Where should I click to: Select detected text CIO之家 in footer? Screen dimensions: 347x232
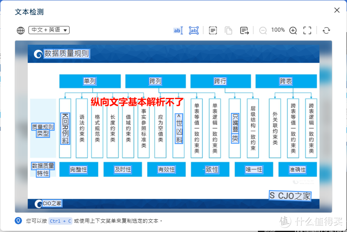click(x=52, y=203)
